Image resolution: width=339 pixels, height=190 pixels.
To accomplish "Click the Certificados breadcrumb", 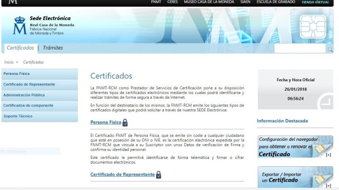I will (33, 62).
